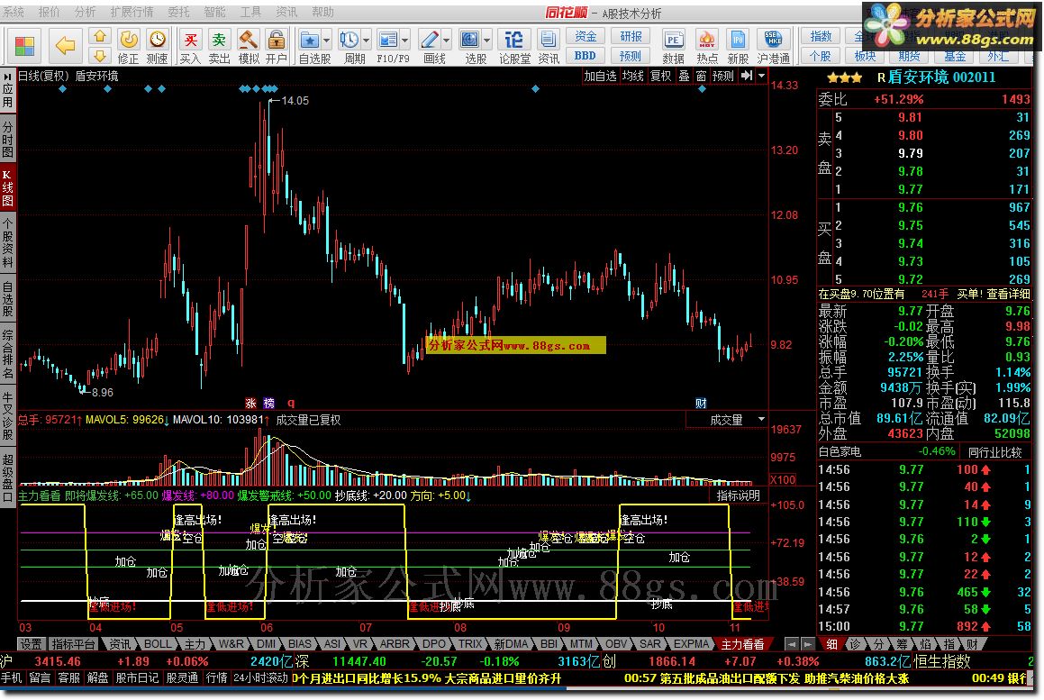The height and width of the screenshot is (700, 1044).
Task: Click the 加自选 button
Action: (x=601, y=76)
